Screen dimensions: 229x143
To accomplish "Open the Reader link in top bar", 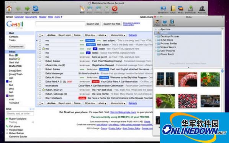I will [x=43, y=17].
